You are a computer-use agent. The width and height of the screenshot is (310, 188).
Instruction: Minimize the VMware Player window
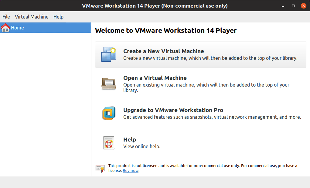click(x=283, y=6)
